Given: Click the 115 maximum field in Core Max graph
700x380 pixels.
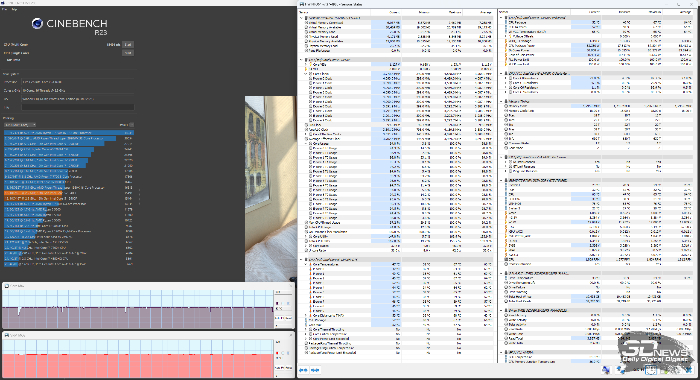Looking at the screenshot, I should pos(283,293).
